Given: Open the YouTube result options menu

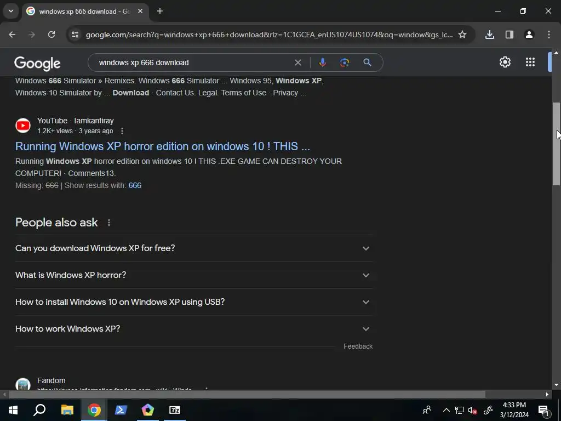Looking at the screenshot, I should (122, 131).
